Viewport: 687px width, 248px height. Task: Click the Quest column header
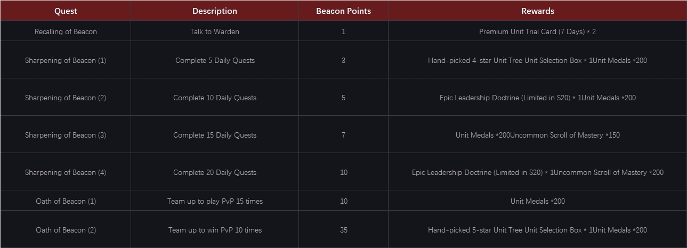click(x=66, y=11)
